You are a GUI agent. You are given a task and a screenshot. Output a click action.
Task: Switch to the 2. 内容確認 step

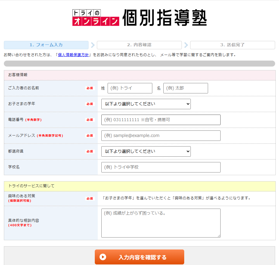[139, 45]
